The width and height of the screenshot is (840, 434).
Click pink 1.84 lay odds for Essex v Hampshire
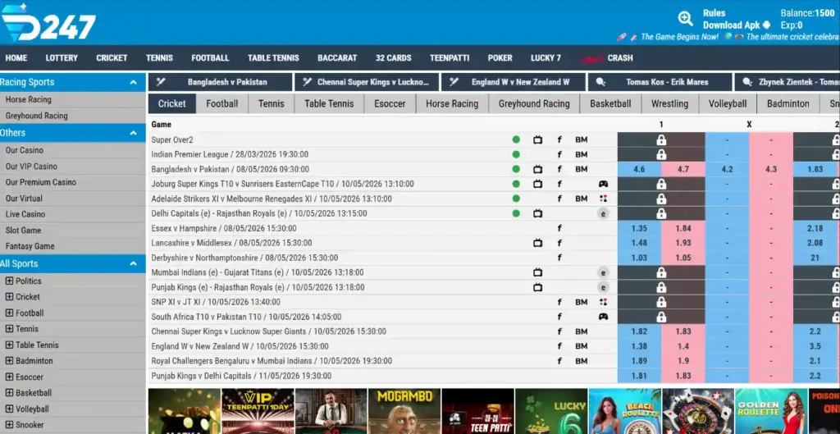coord(683,228)
